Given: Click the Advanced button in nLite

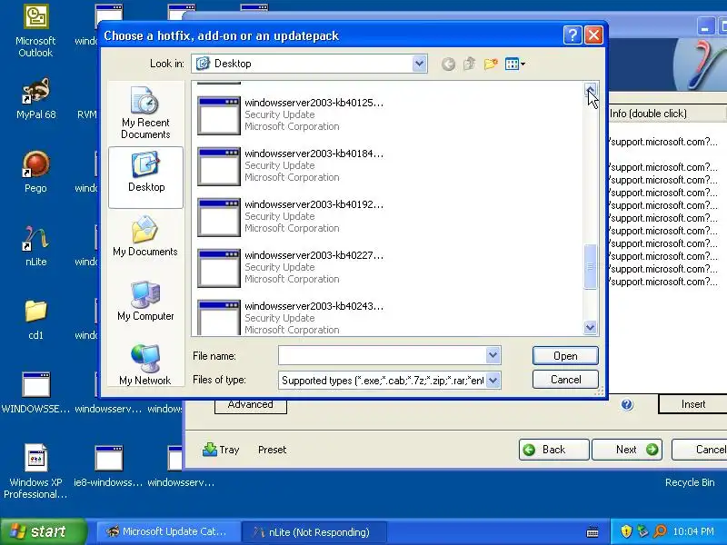Looking at the screenshot, I should pos(251,405).
